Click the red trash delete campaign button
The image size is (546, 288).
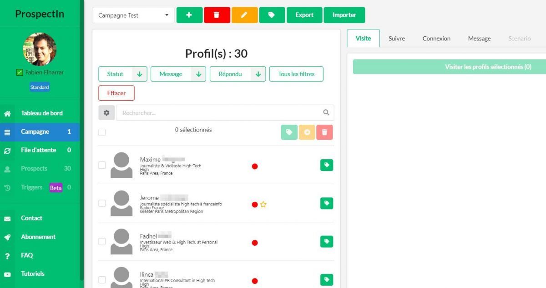click(x=217, y=15)
